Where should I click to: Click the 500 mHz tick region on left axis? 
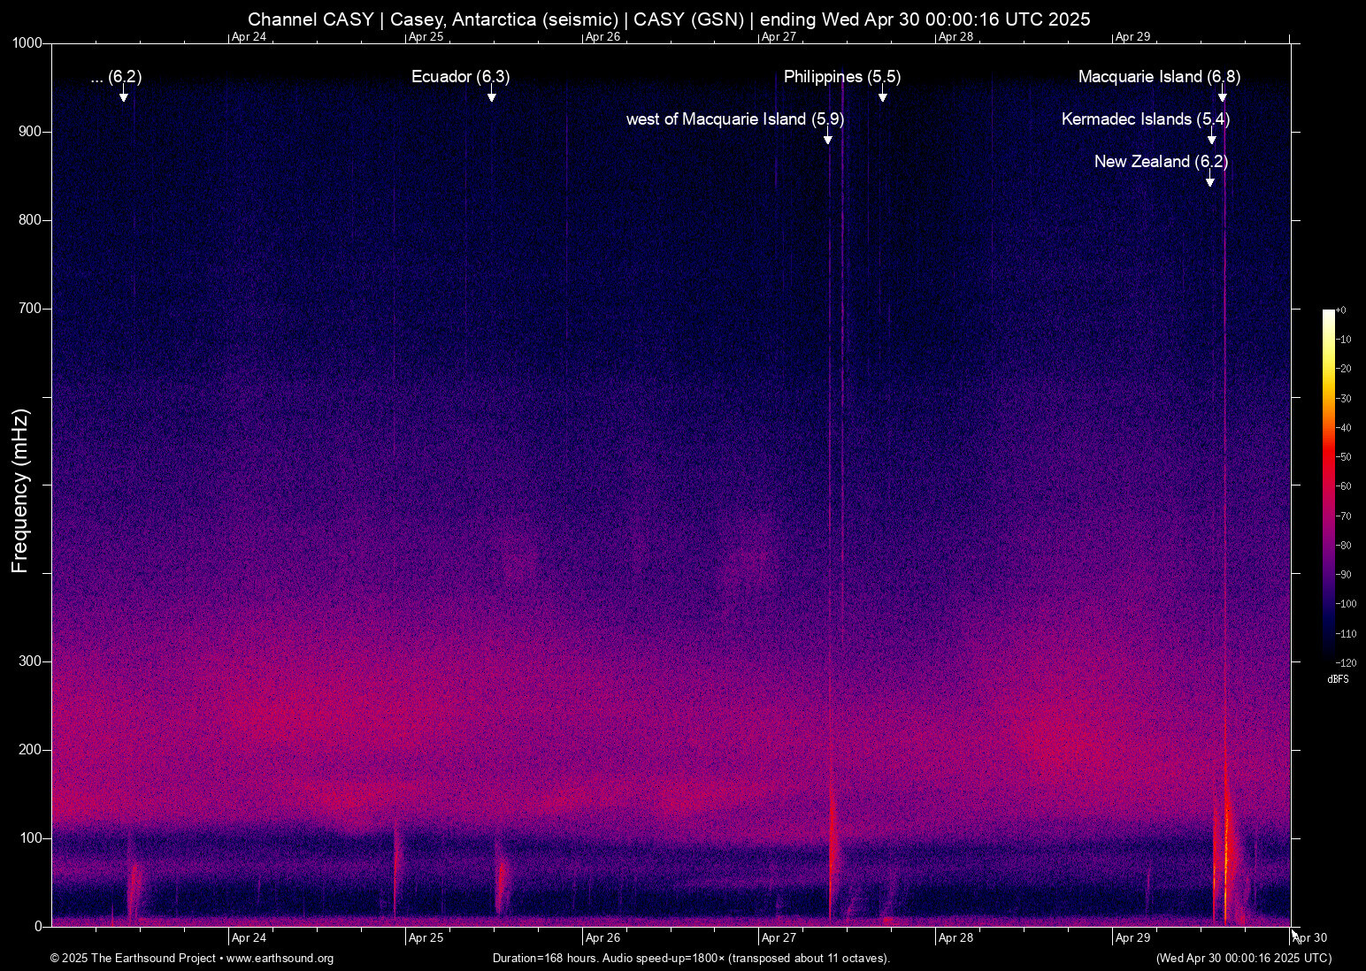point(49,485)
